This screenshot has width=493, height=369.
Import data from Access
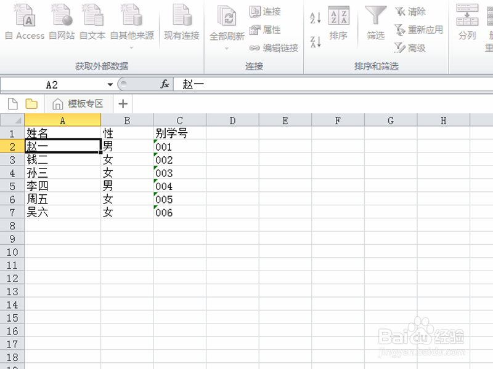[25, 22]
